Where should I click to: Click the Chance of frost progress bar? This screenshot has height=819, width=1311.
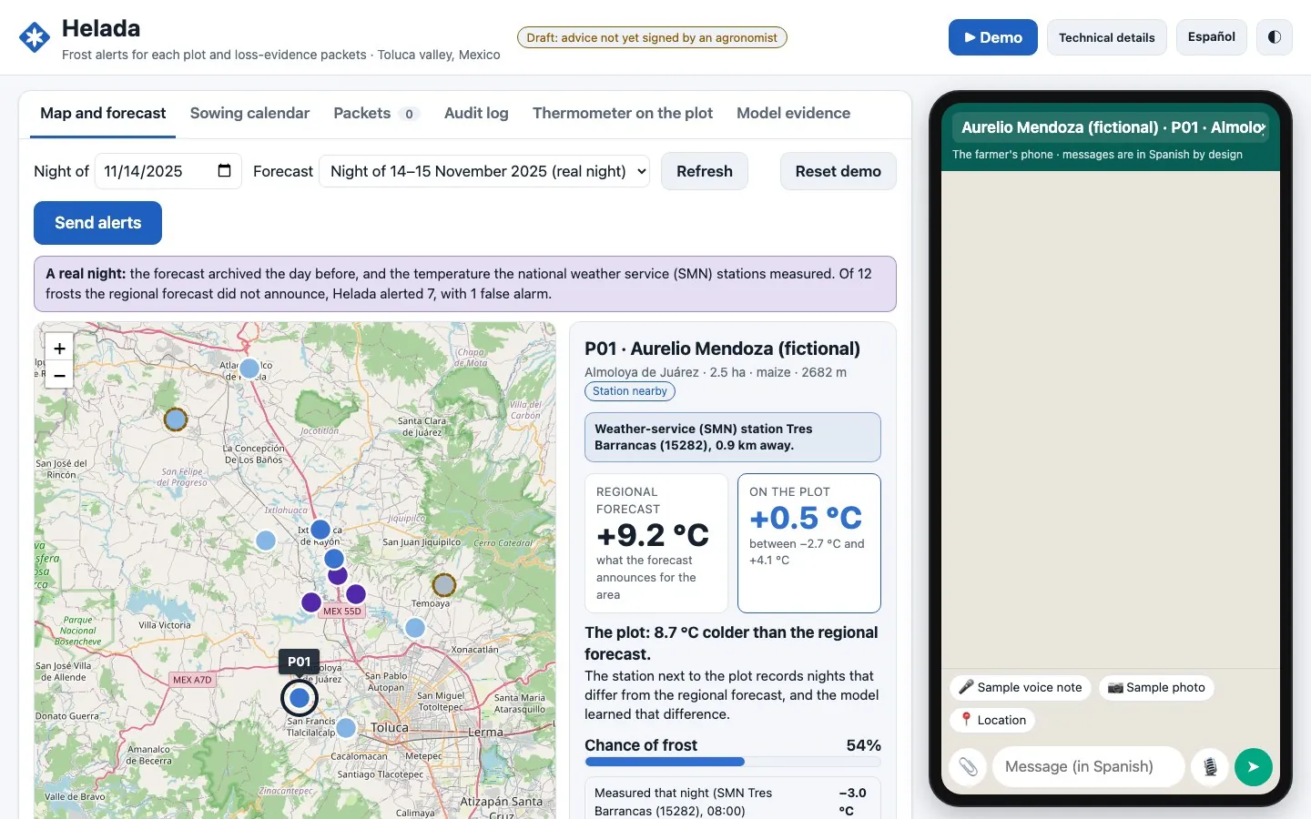tap(733, 762)
